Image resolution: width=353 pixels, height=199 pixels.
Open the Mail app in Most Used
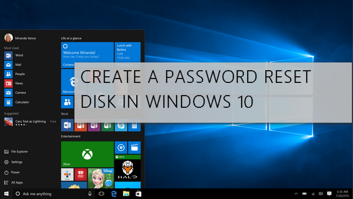pos(13,65)
